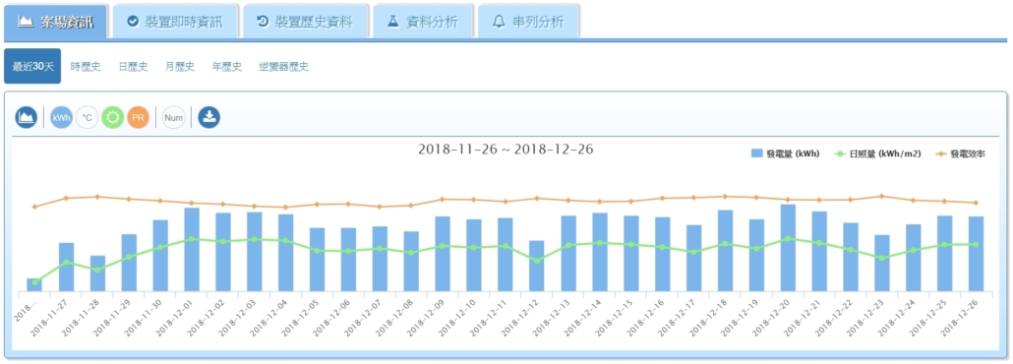Toggle the orange PR efficiency button
The width and height of the screenshot is (1013, 364).
point(139,118)
